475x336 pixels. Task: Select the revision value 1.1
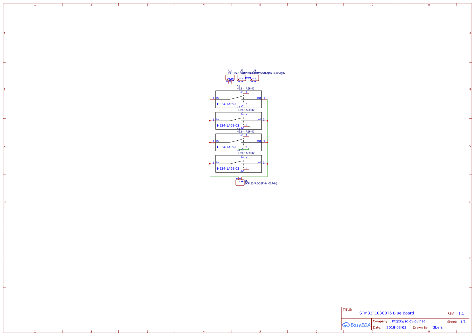click(x=461, y=313)
